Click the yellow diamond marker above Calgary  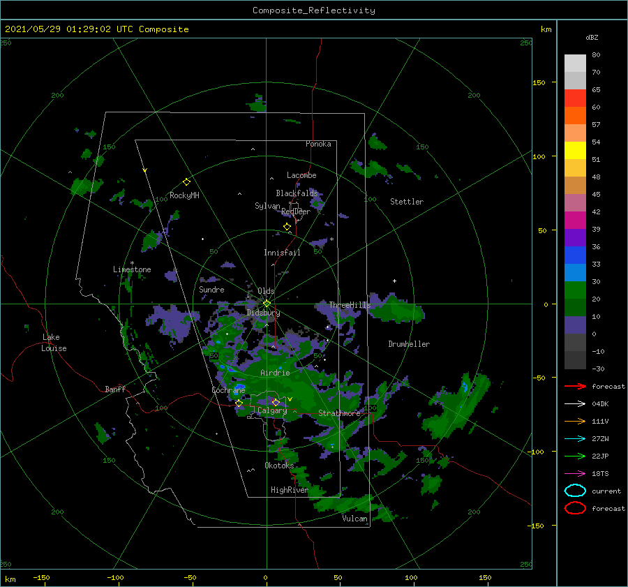[x=276, y=402]
